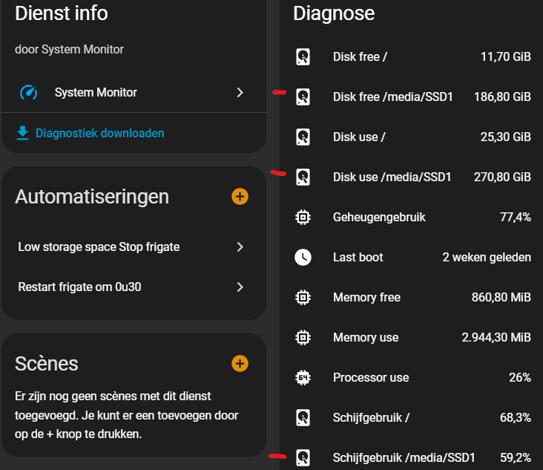This screenshot has width=543, height=470.
Task: Click disk icon for Disk use /media/SSD1
Action: [x=303, y=177]
